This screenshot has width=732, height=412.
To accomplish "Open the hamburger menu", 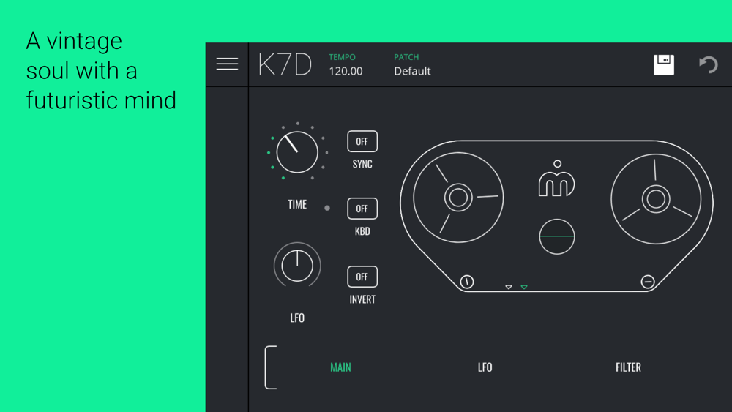I will [x=227, y=64].
